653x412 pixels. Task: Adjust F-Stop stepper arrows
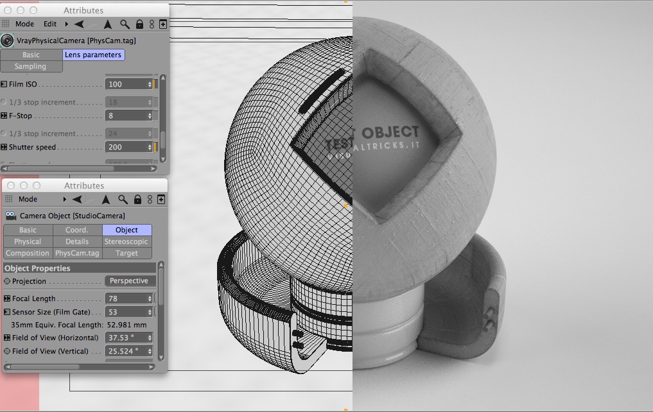point(150,116)
